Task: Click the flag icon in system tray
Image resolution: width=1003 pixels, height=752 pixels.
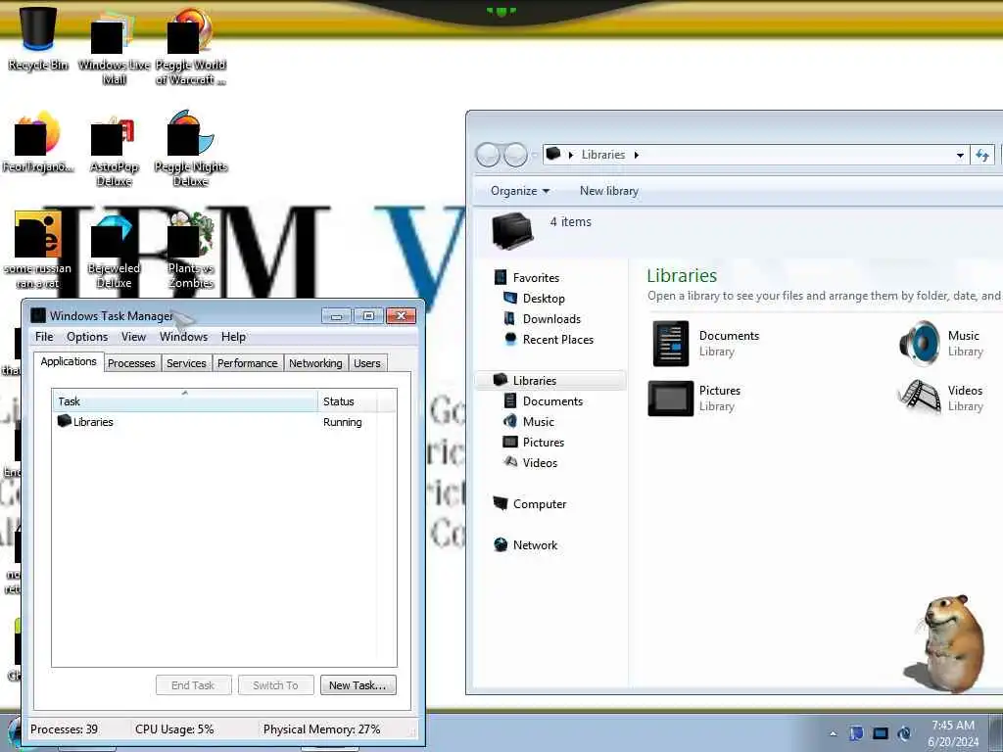Action: click(856, 733)
